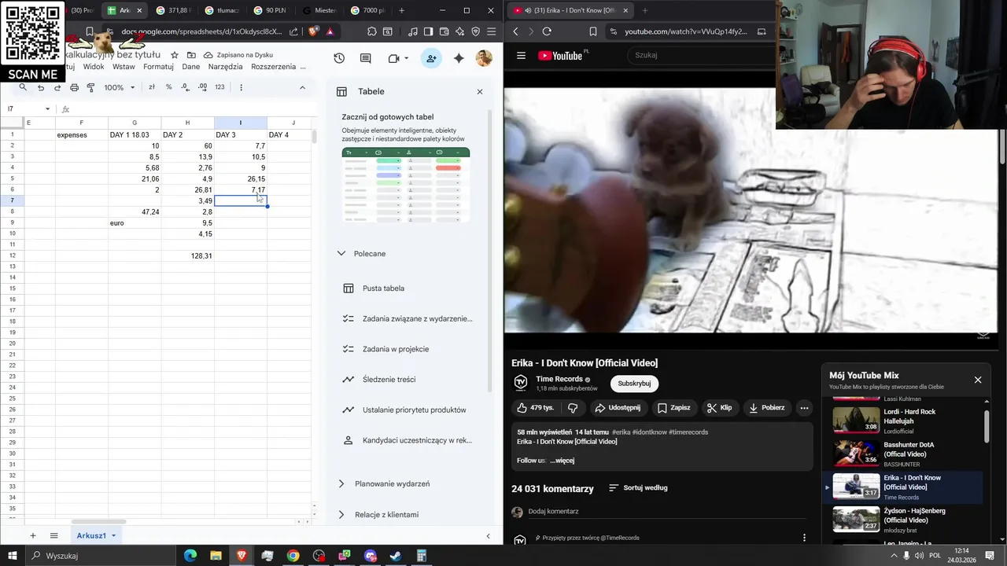Open the Rozszerzenia menu
Viewport: 1007px width, 566px height.
pyautogui.click(x=273, y=67)
